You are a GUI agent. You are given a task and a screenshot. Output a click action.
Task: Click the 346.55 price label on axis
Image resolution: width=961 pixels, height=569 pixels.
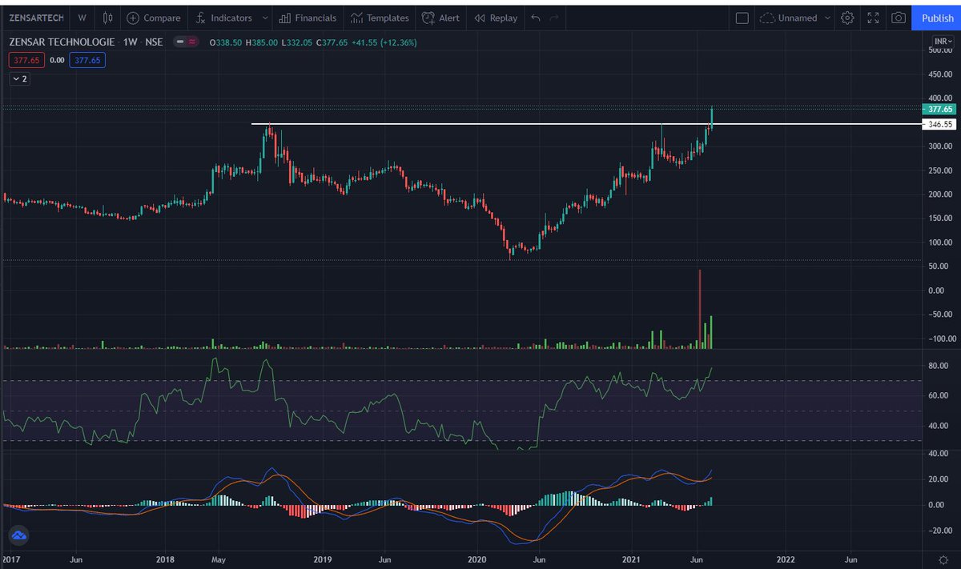(x=939, y=125)
